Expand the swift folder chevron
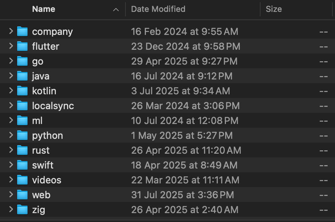Screen dimensions: 335x222 point(11,165)
